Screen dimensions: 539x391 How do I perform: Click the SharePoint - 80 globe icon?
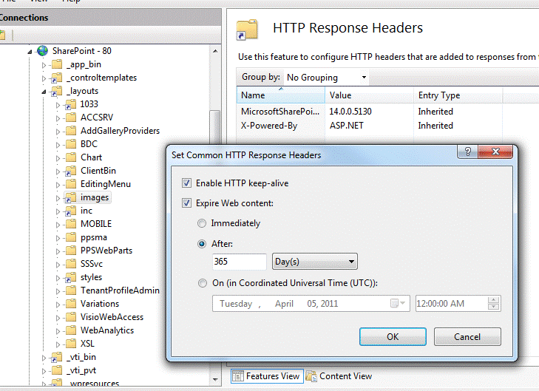coord(43,51)
